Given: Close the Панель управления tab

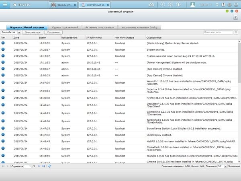Looking at the screenshot, I should click(75, 5).
